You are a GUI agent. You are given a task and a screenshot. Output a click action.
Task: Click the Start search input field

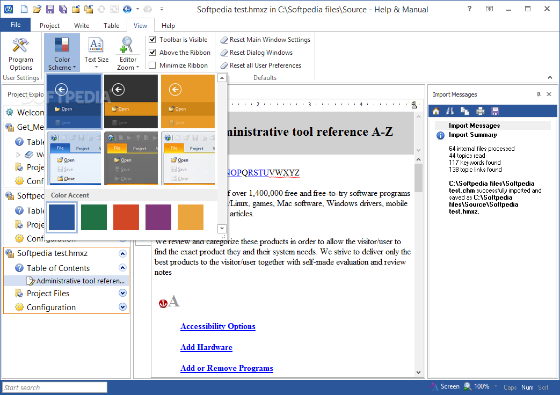click(55, 387)
